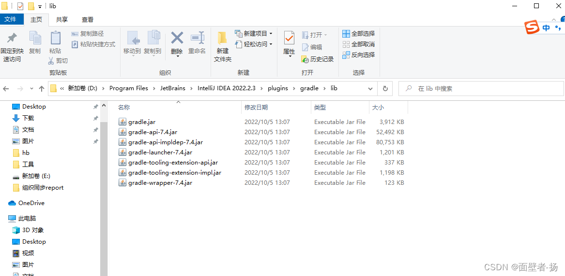The image size is (565, 276).
Task: Click the Forward navigation arrow
Action: point(20,88)
